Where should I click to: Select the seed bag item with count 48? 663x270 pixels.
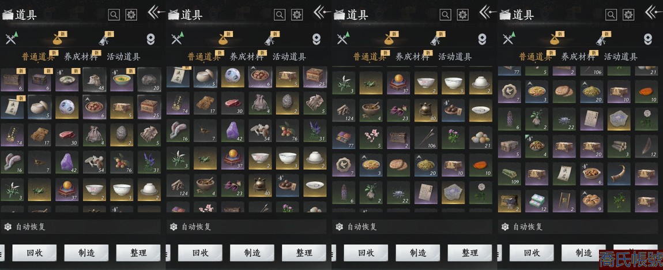point(94,80)
